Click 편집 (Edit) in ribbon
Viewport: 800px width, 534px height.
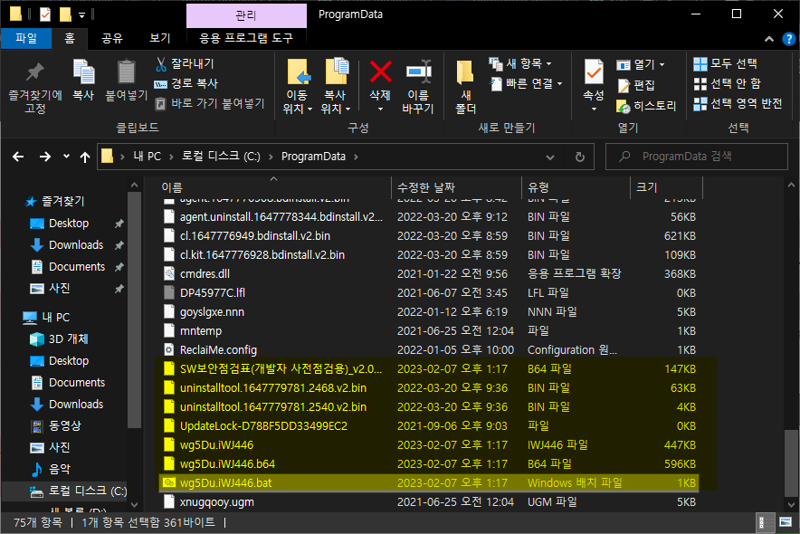coord(636,85)
